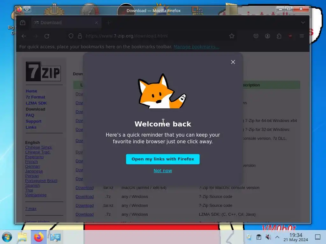The image size is (326, 244).
Task: Click Manage bookmarks link
Action: click(x=196, y=47)
